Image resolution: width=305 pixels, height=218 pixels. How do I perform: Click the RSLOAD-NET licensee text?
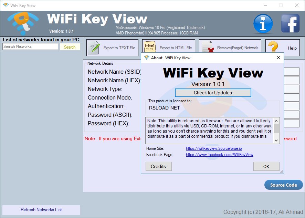(164, 108)
